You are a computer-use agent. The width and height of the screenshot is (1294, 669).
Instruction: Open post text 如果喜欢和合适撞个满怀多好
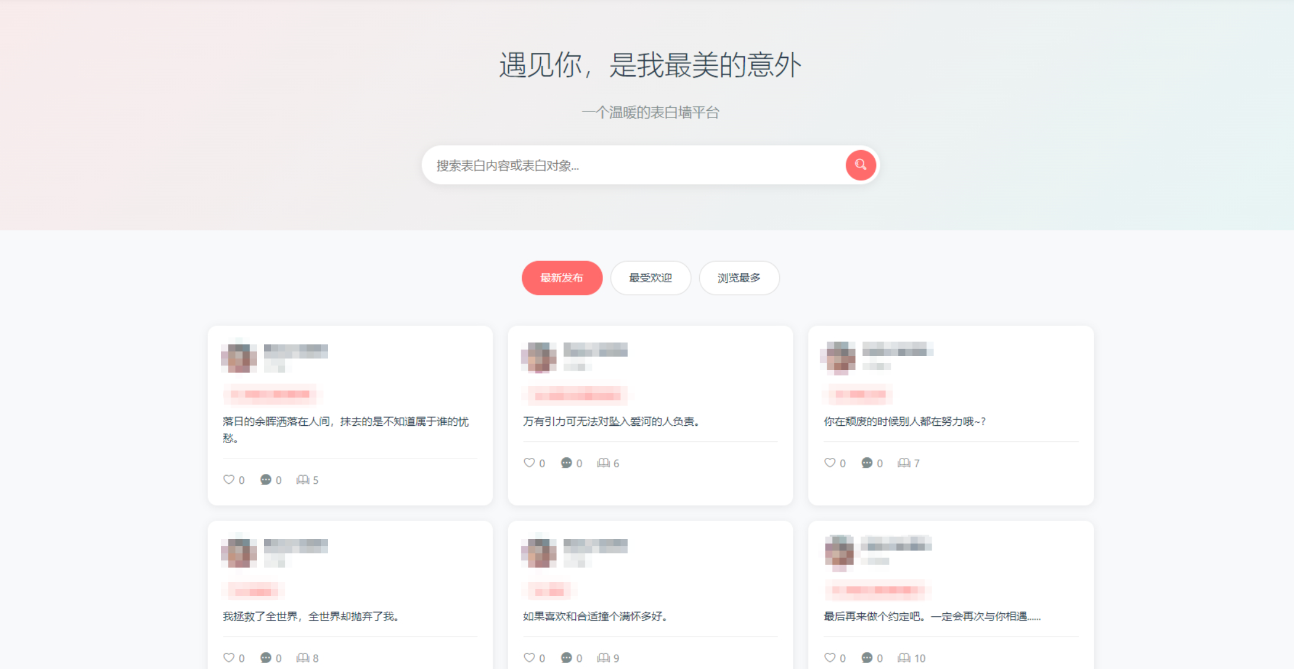tap(597, 617)
